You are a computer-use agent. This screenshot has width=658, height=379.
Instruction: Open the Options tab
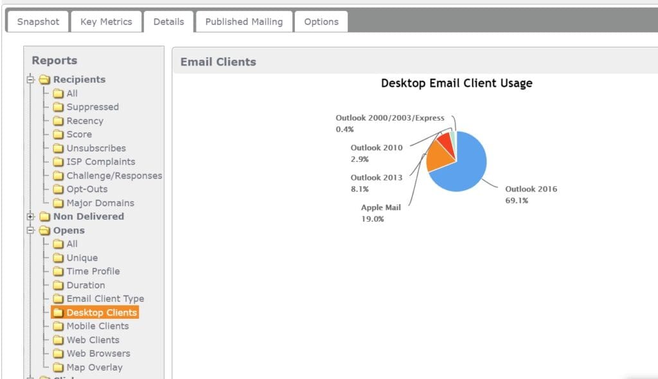(321, 22)
